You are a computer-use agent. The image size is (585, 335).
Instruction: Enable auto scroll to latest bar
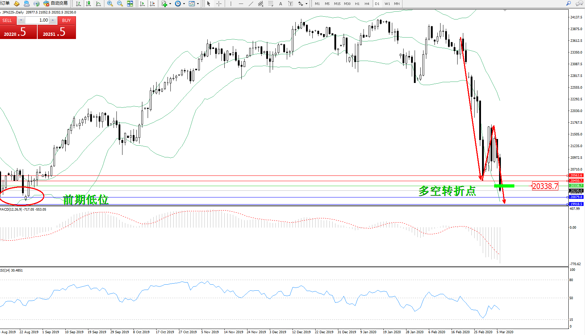tap(142, 4)
